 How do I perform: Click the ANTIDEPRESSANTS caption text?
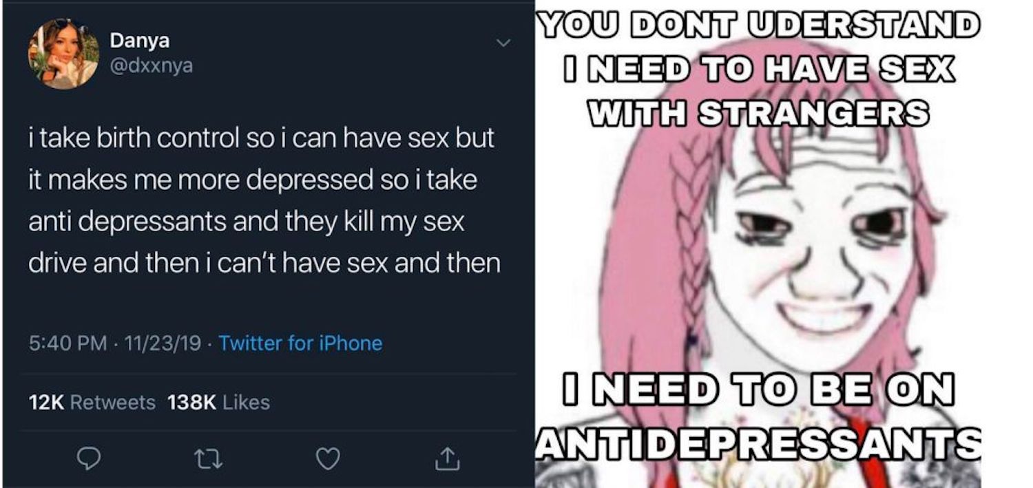(759, 443)
